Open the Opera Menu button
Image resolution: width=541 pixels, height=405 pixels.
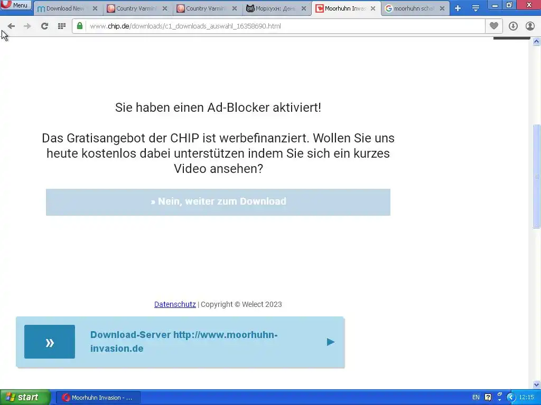pos(16,5)
